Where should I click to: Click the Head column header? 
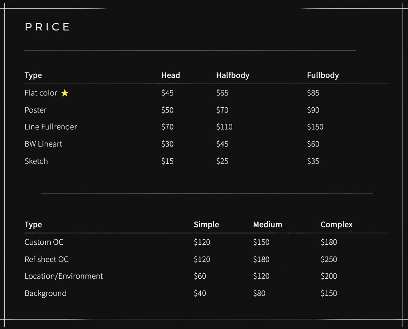(x=170, y=75)
